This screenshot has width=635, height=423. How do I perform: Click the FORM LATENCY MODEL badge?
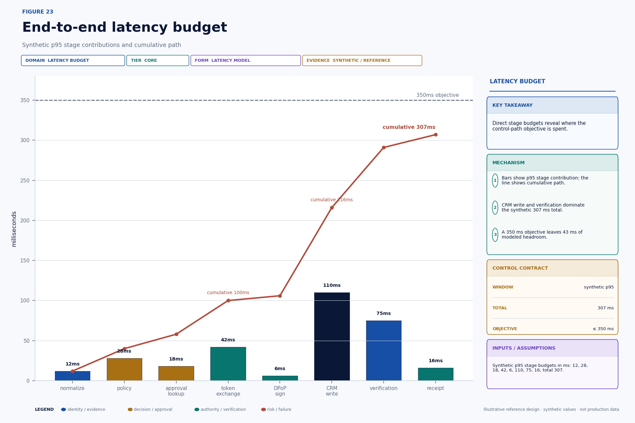pyautogui.click(x=246, y=60)
